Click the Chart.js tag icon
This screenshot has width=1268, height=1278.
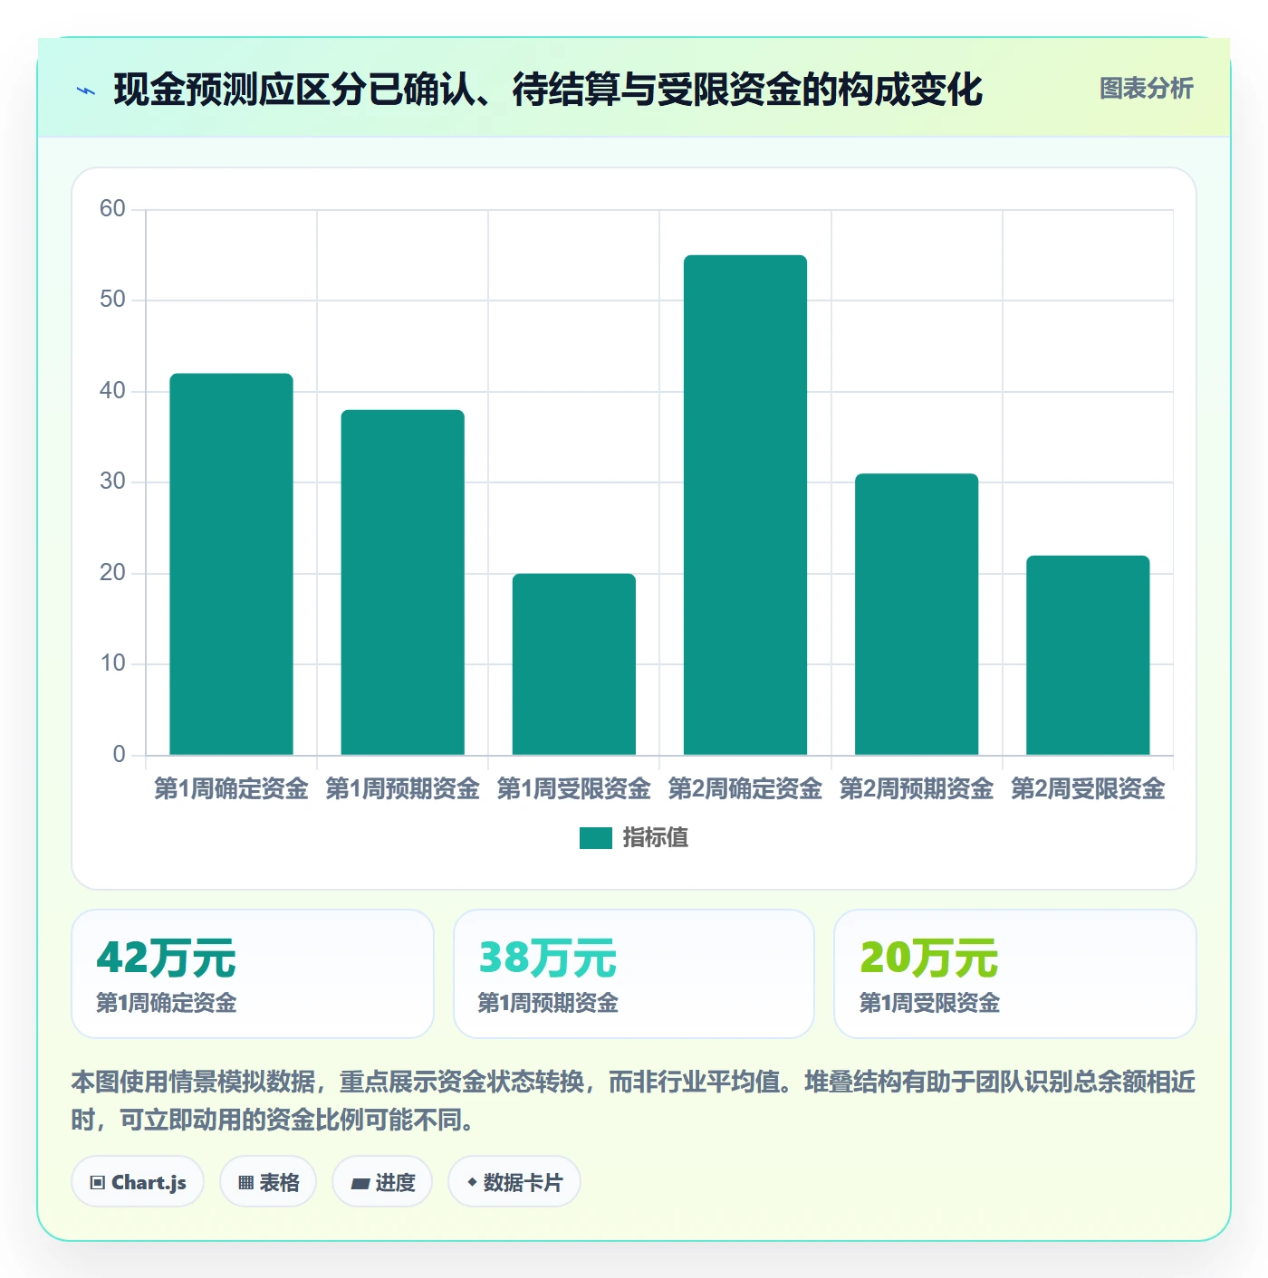click(98, 1183)
